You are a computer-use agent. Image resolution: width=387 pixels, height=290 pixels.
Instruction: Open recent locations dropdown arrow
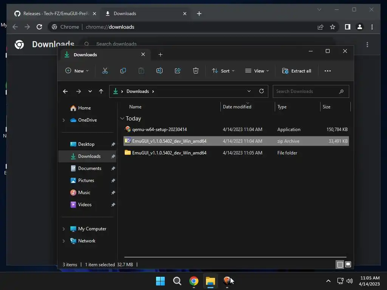tap(90, 91)
